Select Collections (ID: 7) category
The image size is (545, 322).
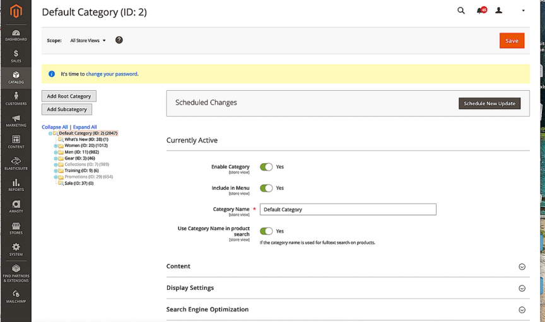(86, 164)
